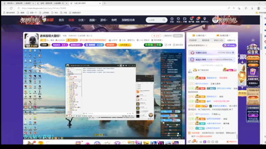
Task: Click the 巅峰赛 未上榜 blue pill
Action: (x=94, y=45)
